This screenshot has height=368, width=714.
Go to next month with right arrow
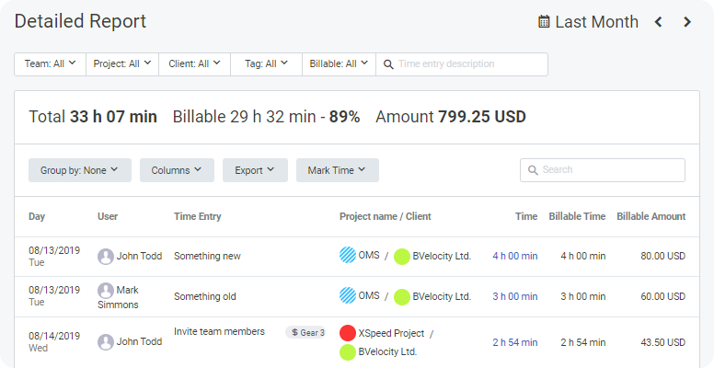pos(687,22)
